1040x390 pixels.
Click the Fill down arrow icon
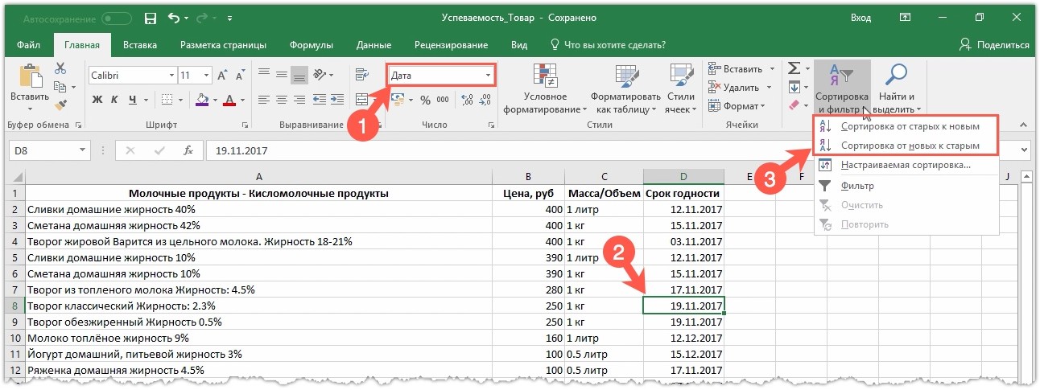coord(794,88)
